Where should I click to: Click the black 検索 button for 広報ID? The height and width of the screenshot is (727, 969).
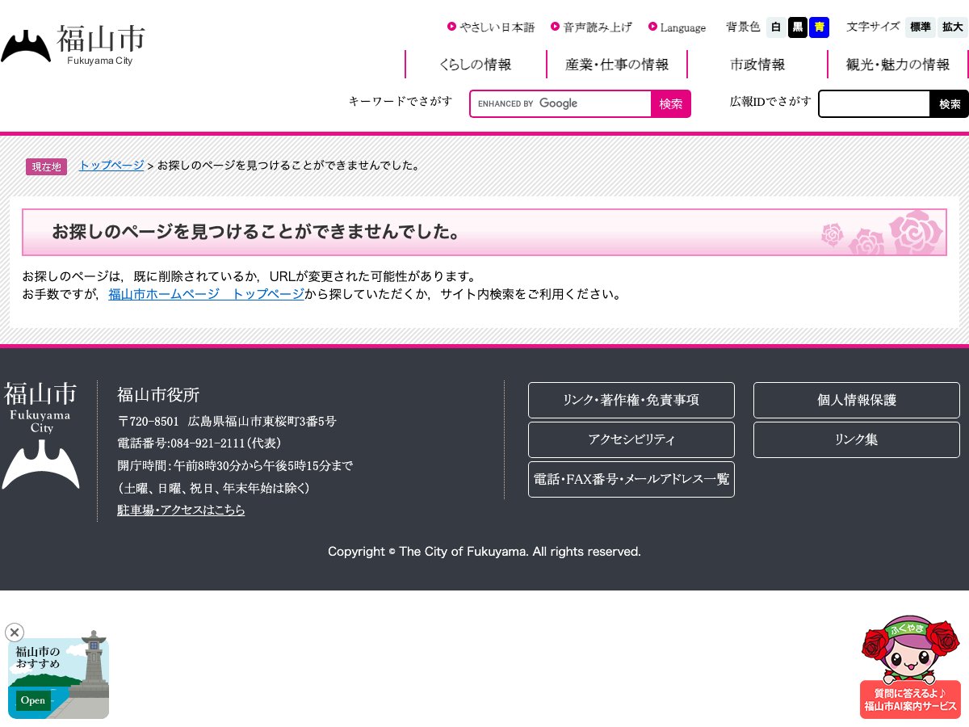coord(950,103)
